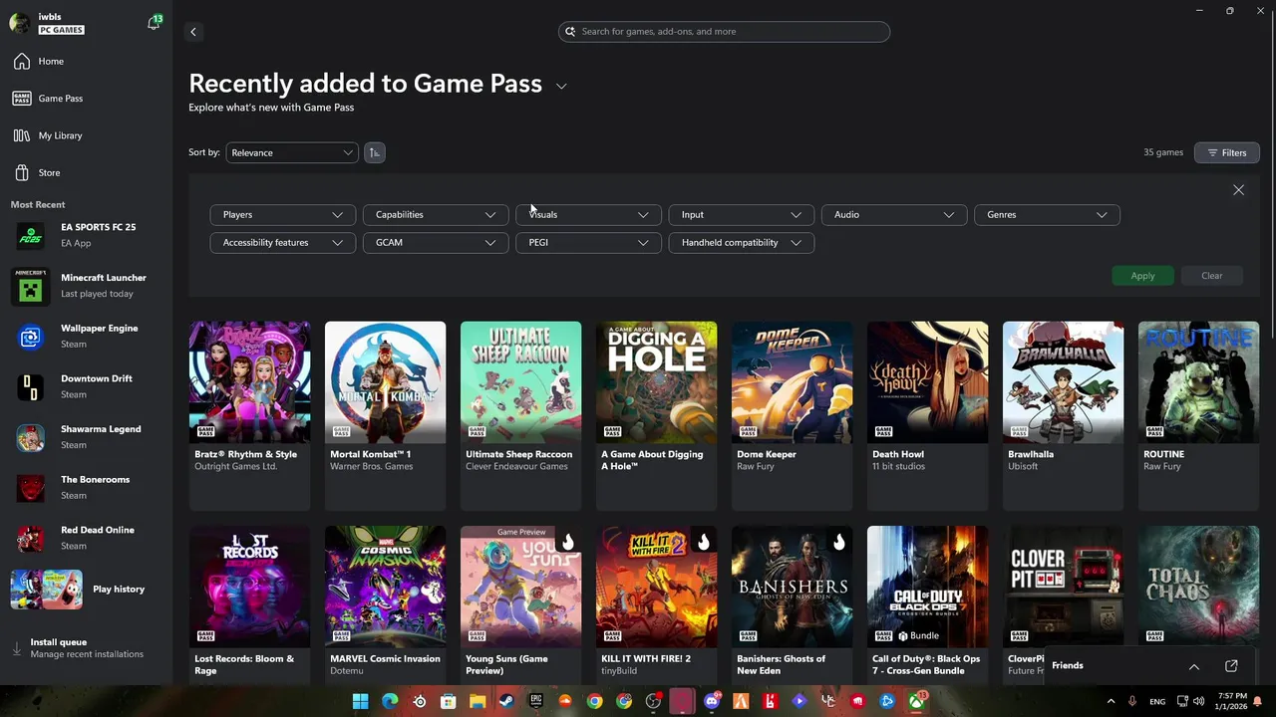Open Windows Start menu
This screenshot has width=1276, height=717.
360,701
